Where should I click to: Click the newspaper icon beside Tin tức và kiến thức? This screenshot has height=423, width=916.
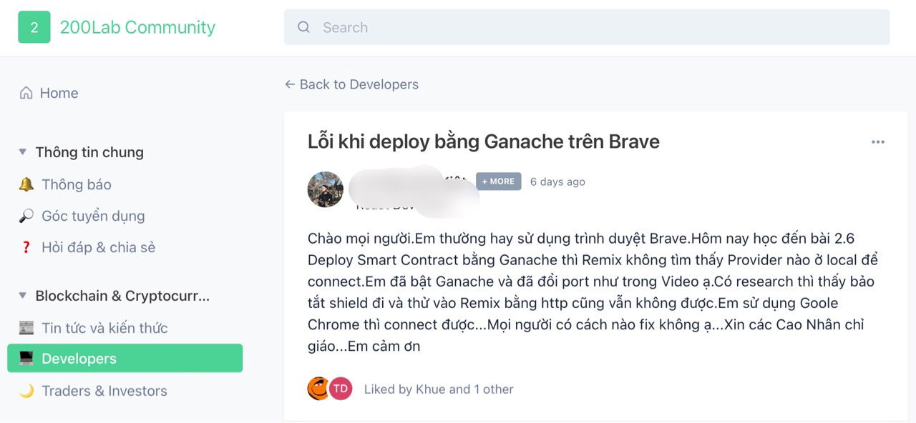point(26,328)
